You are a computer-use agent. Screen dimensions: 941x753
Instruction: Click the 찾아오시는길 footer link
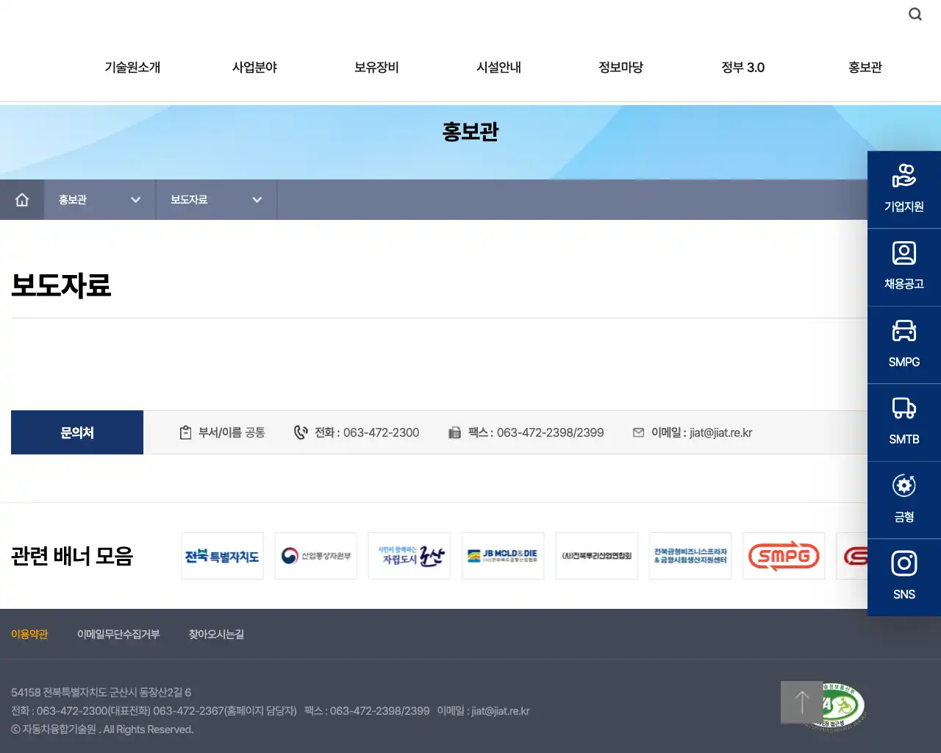(x=216, y=634)
